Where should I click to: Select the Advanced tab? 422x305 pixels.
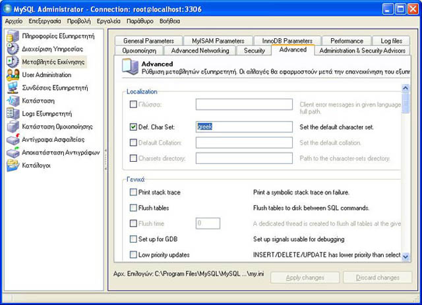point(293,49)
